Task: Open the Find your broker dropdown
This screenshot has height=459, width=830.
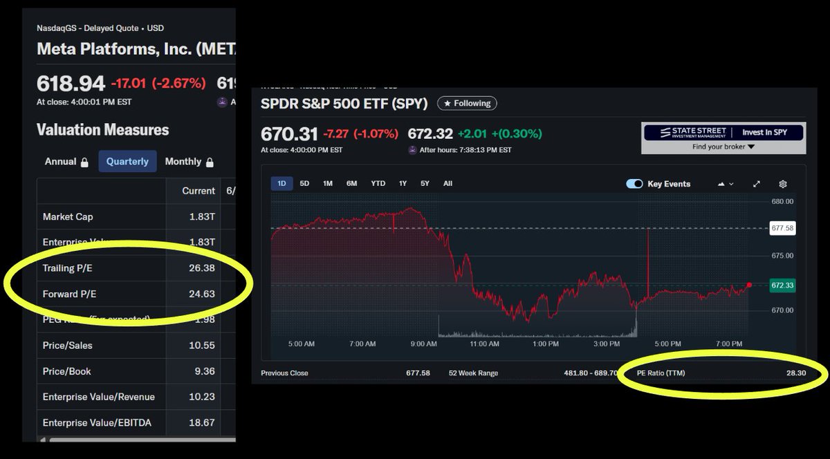Action: pyautogui.click(x=723, y=147)
